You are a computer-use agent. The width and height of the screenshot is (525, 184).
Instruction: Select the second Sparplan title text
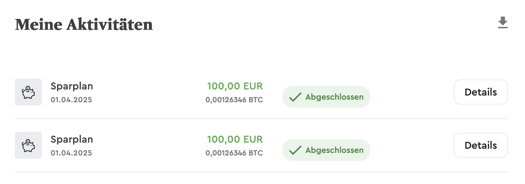click(72, 139)
